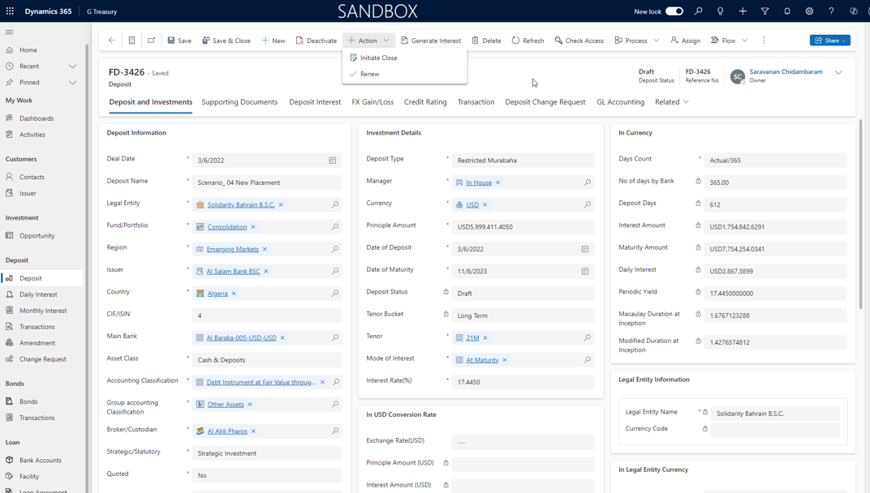Toggle the New look switch
Image resolution: width=870 pixels, height=493 pixels.
pyautogui.click(x=674, y=11)
